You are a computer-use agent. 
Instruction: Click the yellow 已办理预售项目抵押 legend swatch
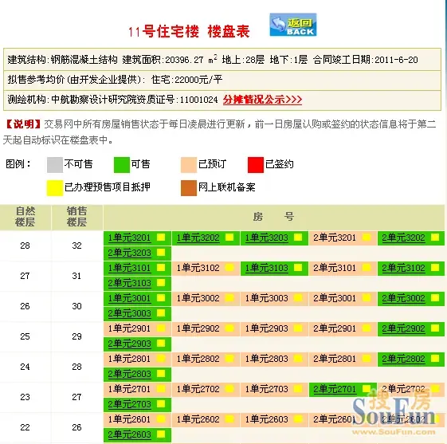pos(55,188)
